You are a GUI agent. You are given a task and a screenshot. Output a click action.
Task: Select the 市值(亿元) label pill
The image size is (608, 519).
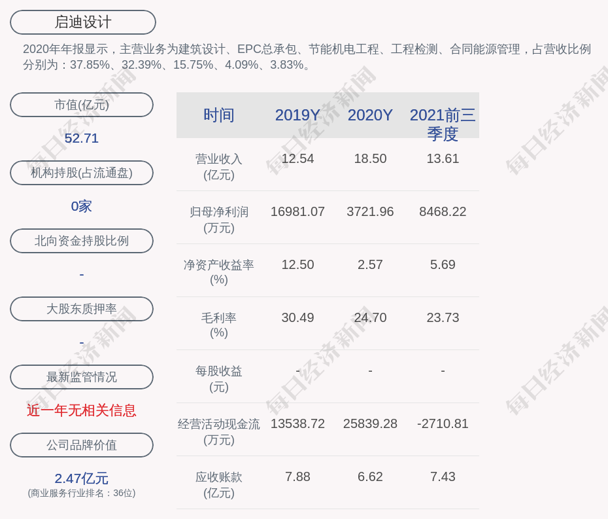[82, 105]
